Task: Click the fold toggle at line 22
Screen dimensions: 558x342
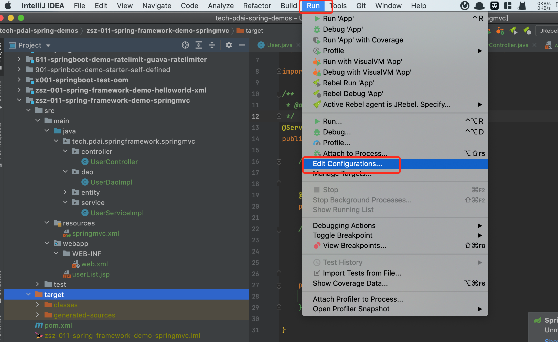Action: pyautogui.click(x=279, y=229)
